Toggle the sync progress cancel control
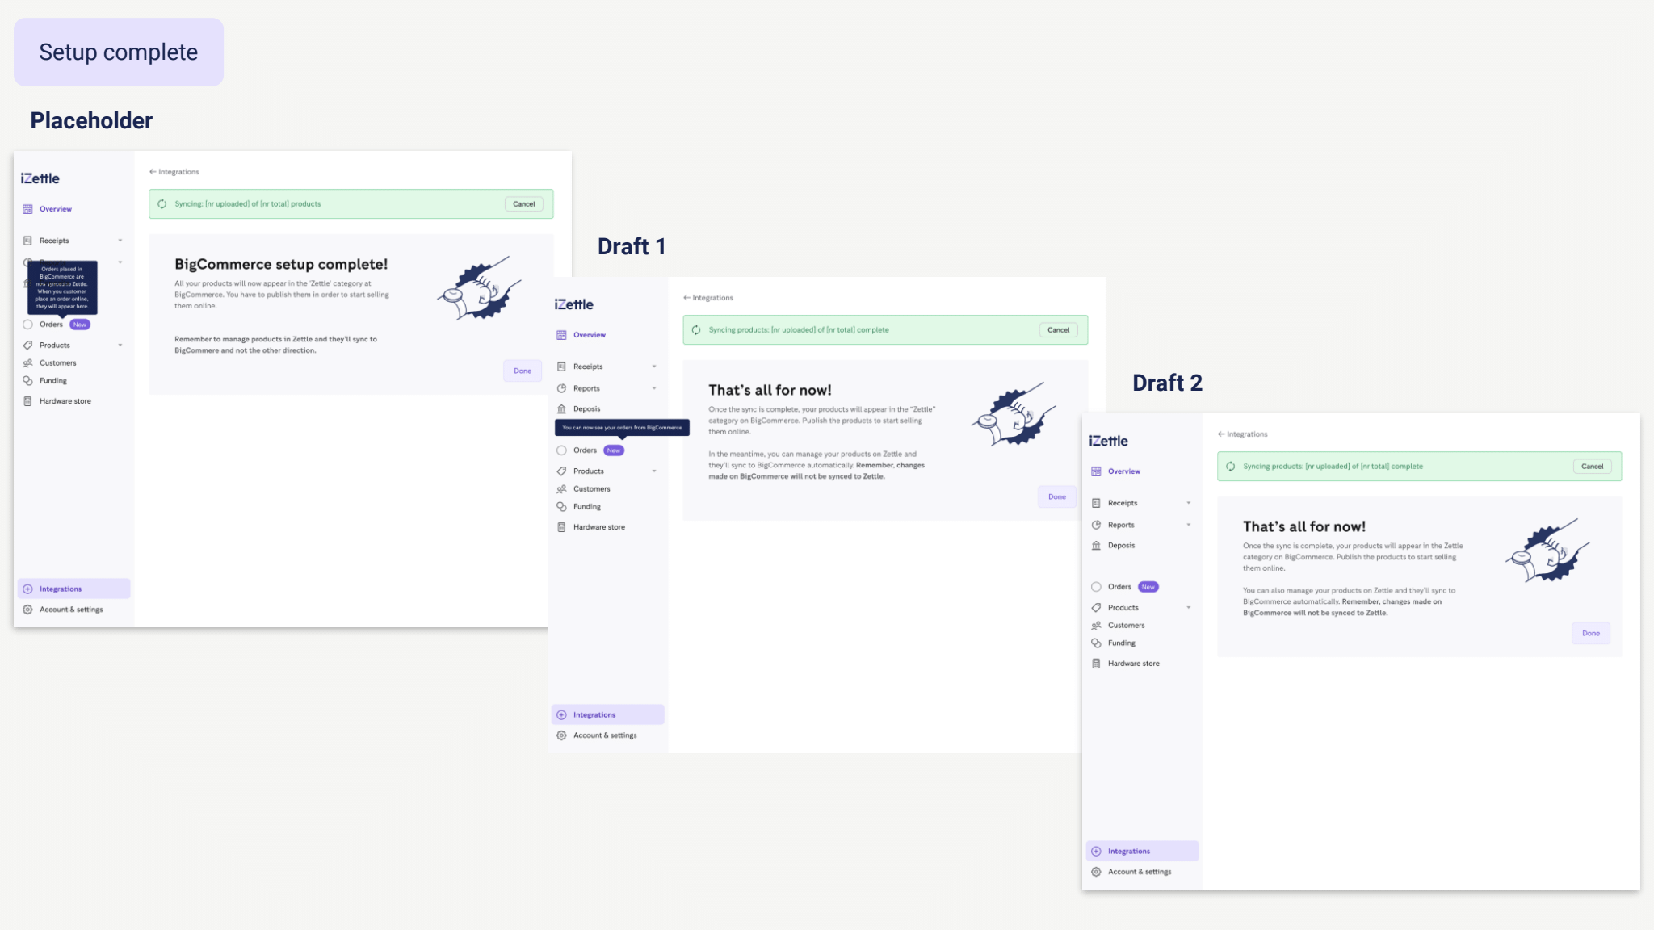Screen dimensions: 1654x930 click(x=523, y=203)
